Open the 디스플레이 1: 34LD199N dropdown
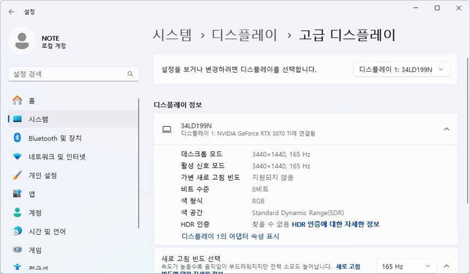The image size is (470, 274). (x=402, y=69)
